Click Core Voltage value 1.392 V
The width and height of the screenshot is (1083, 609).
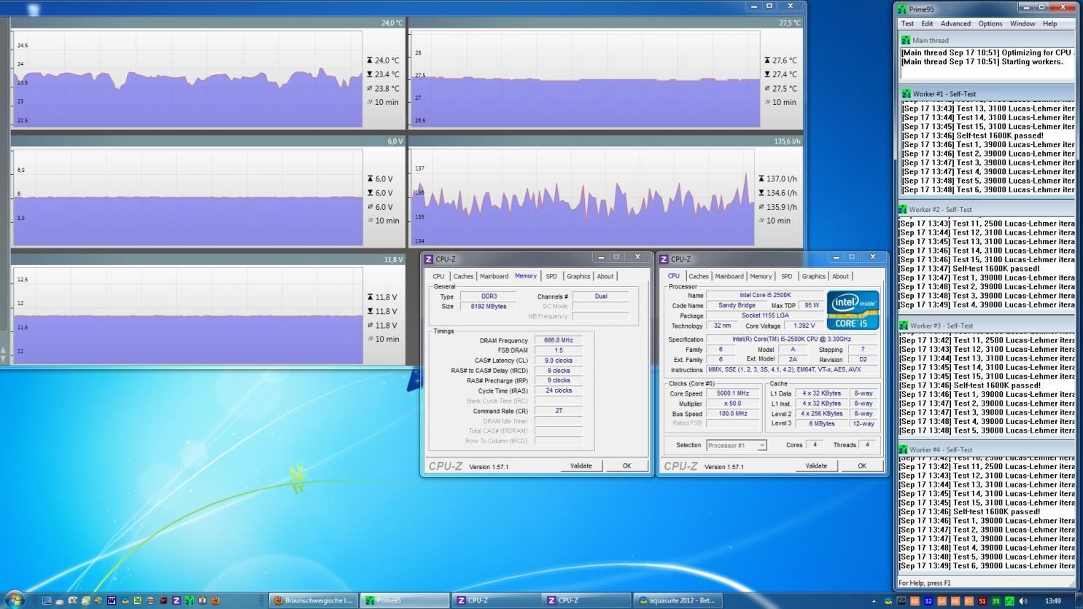point(804,326)
